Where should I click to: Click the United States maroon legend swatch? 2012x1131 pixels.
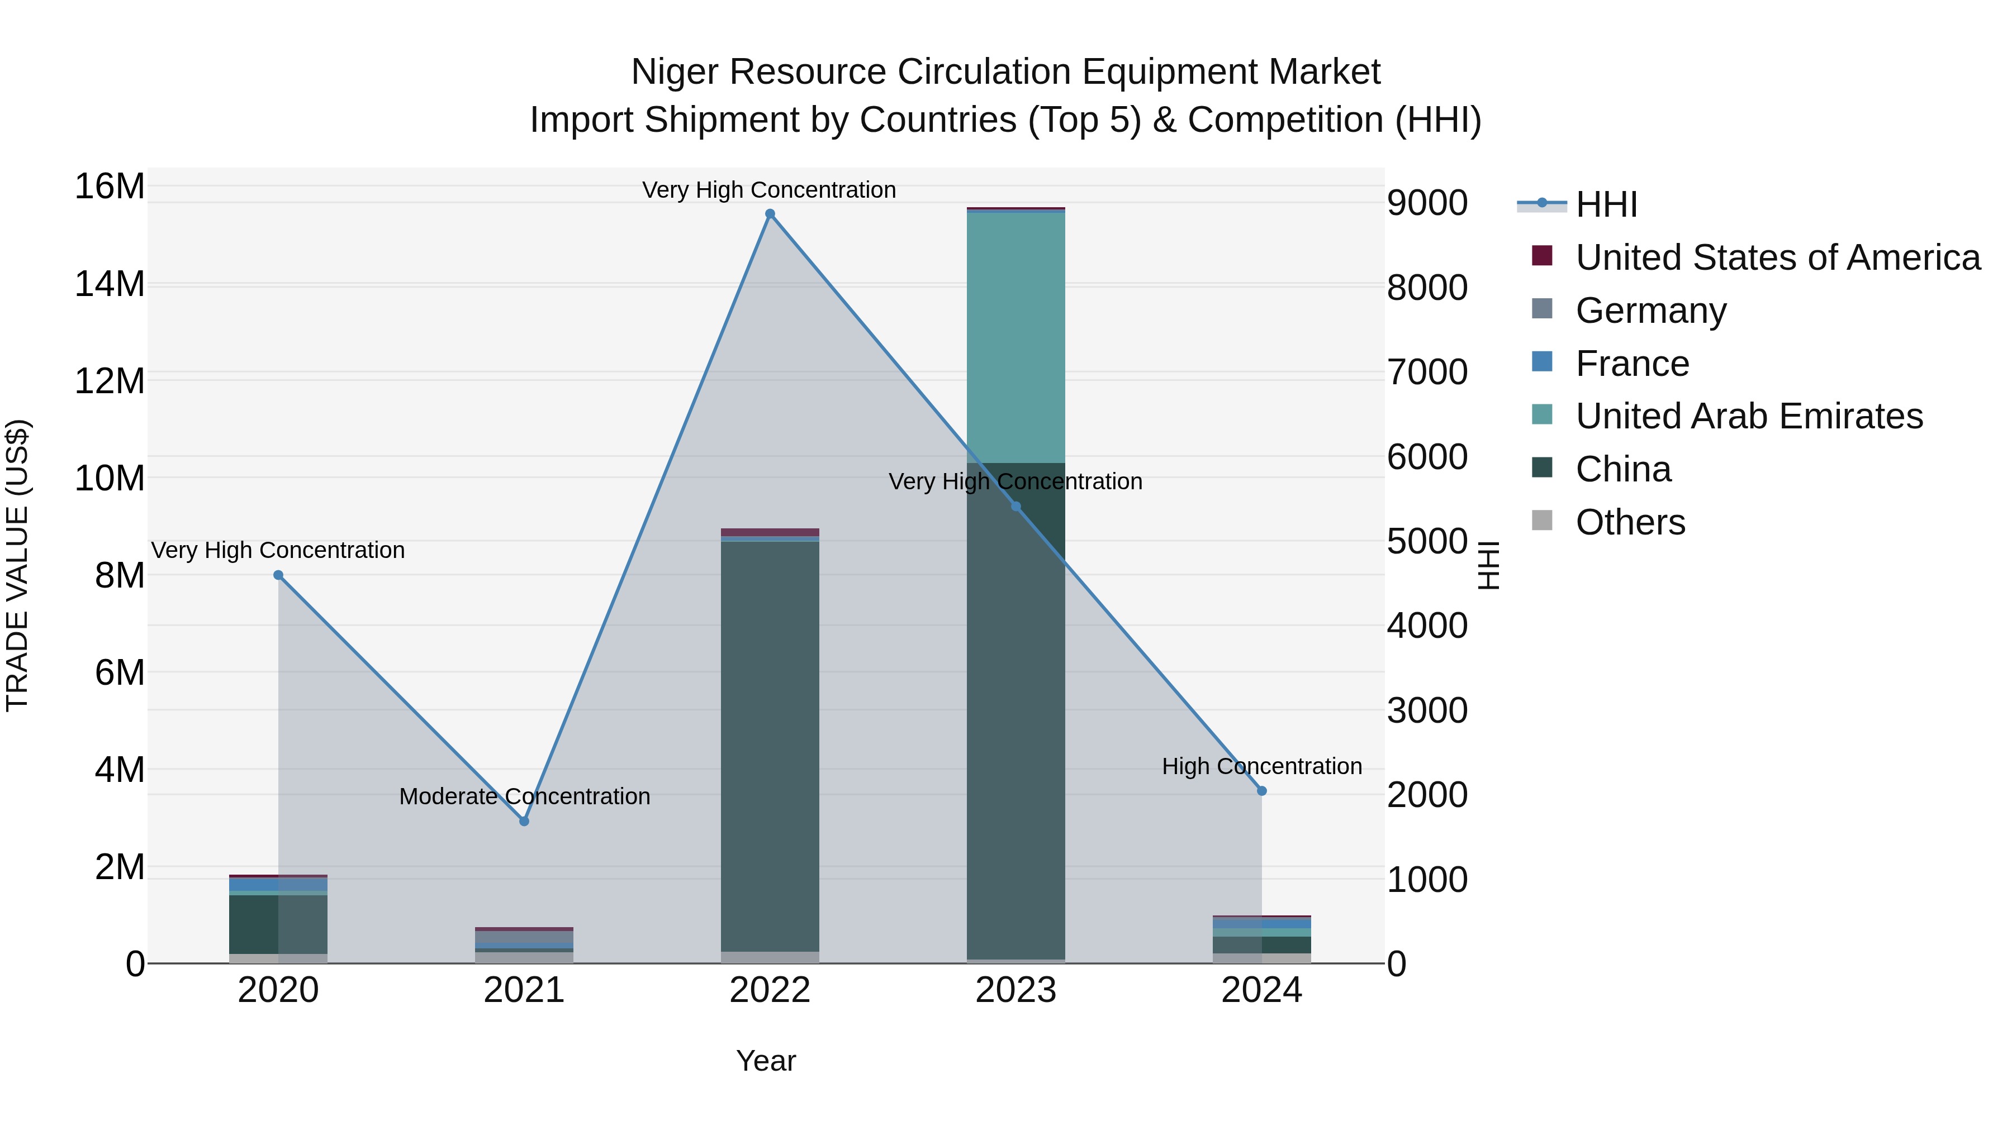1542,255
